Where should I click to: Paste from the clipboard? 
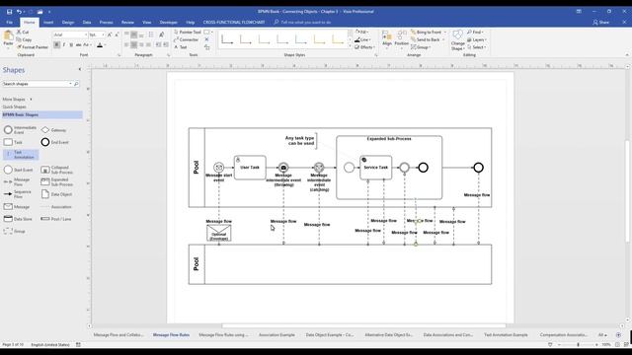[x=8, y=39]
